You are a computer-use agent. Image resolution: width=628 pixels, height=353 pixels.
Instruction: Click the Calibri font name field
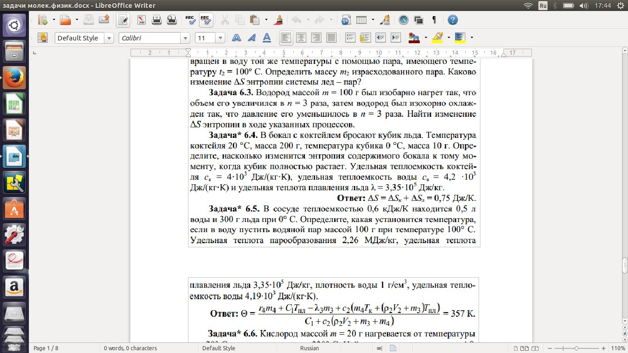click(x=150, y=38)
